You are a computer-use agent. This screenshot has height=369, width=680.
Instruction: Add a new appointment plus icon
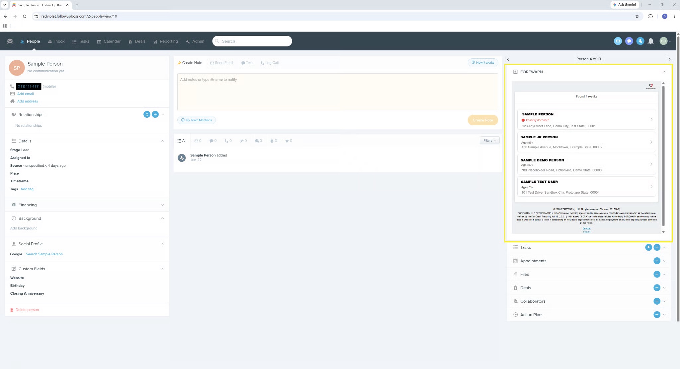tap(657, 261)
